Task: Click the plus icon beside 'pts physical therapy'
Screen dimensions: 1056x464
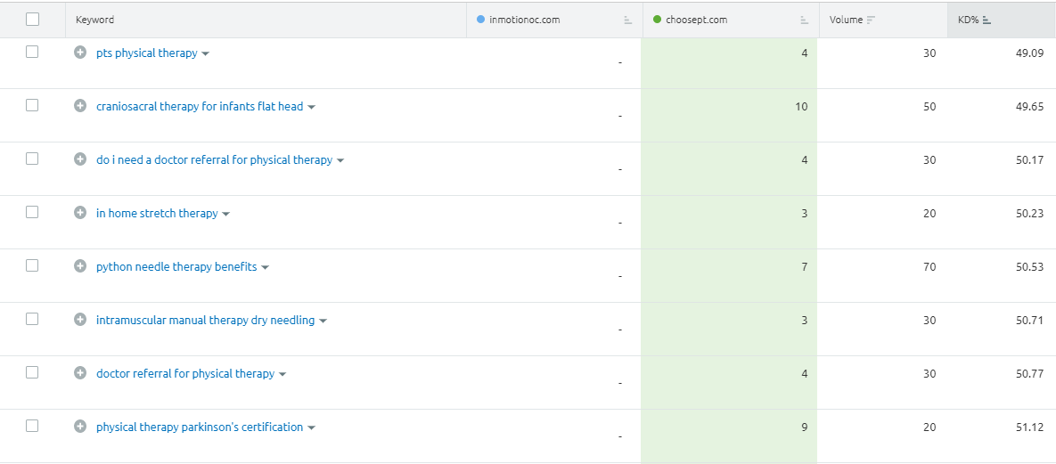Action: coord(80,53)
